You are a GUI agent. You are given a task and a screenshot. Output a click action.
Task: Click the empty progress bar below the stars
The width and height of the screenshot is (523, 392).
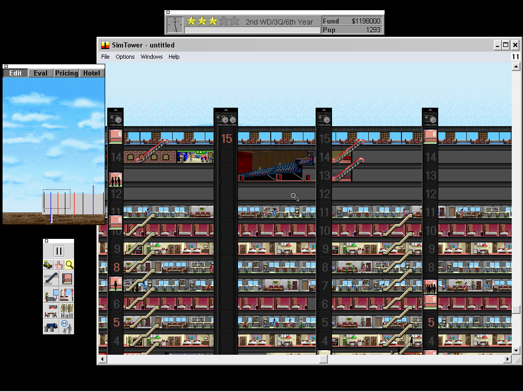252,30
